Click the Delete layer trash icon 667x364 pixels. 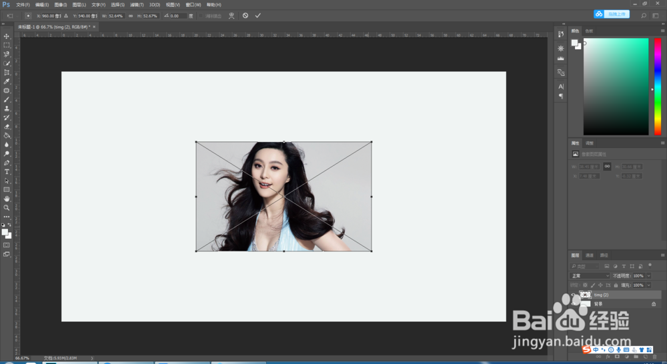pyautogui.click(x=654, y=357)
